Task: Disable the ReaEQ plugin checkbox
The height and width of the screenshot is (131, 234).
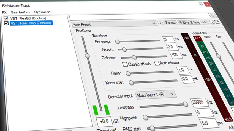Action: point(6,18)
